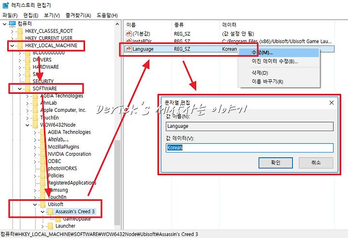
Task: Select the Apple Computer, Inc. key
Action: click(x=63, y=110)
